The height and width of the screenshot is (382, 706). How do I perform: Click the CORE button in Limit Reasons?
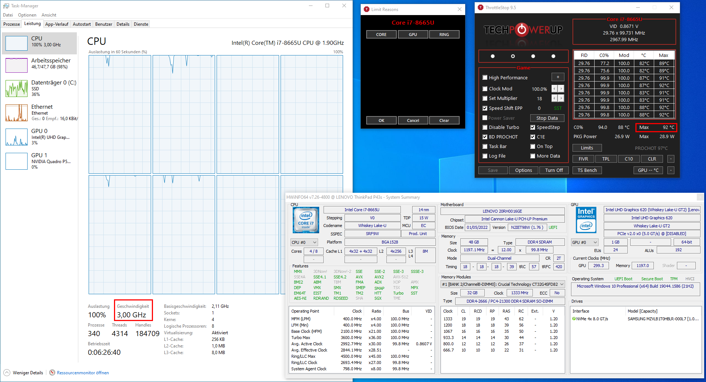coord(381,34)
